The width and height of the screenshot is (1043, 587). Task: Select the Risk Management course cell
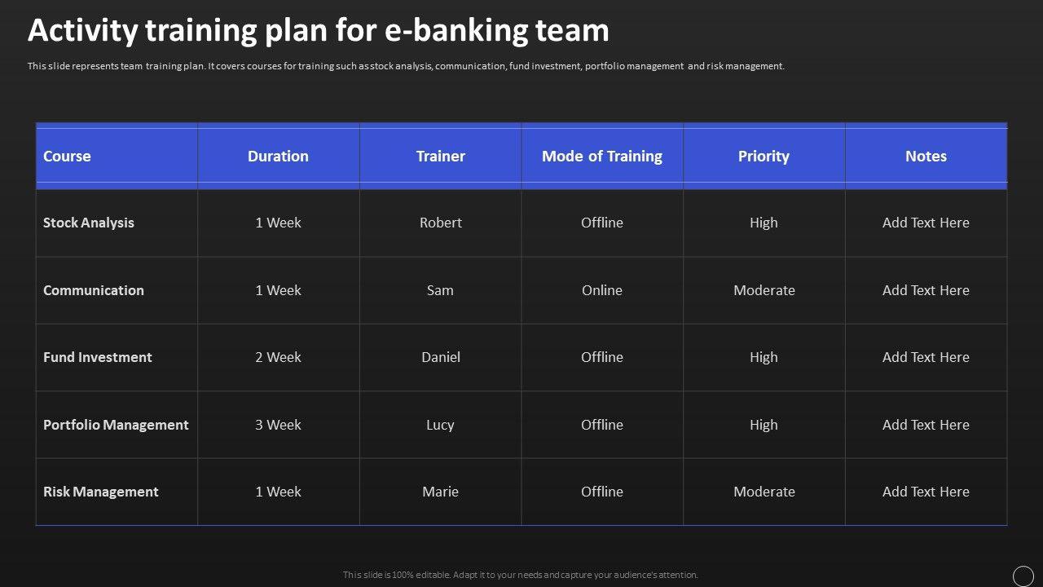tap(101, 492)
